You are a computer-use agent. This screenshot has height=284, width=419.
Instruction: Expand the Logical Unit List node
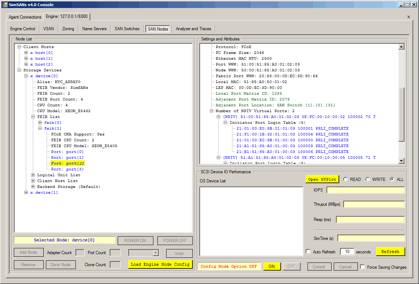pyautogui.click(x=33, y=175)
